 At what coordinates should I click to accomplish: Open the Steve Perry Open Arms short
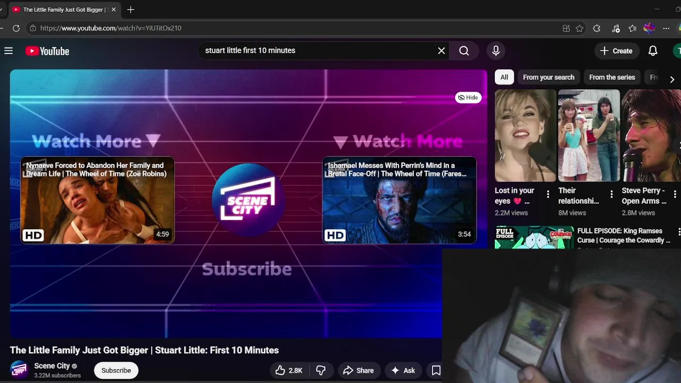651,136
